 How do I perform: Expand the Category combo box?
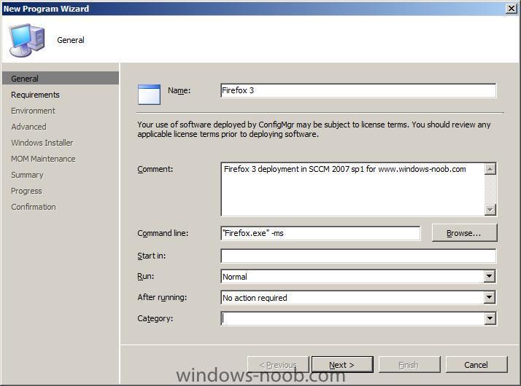(x=489, y=319)
